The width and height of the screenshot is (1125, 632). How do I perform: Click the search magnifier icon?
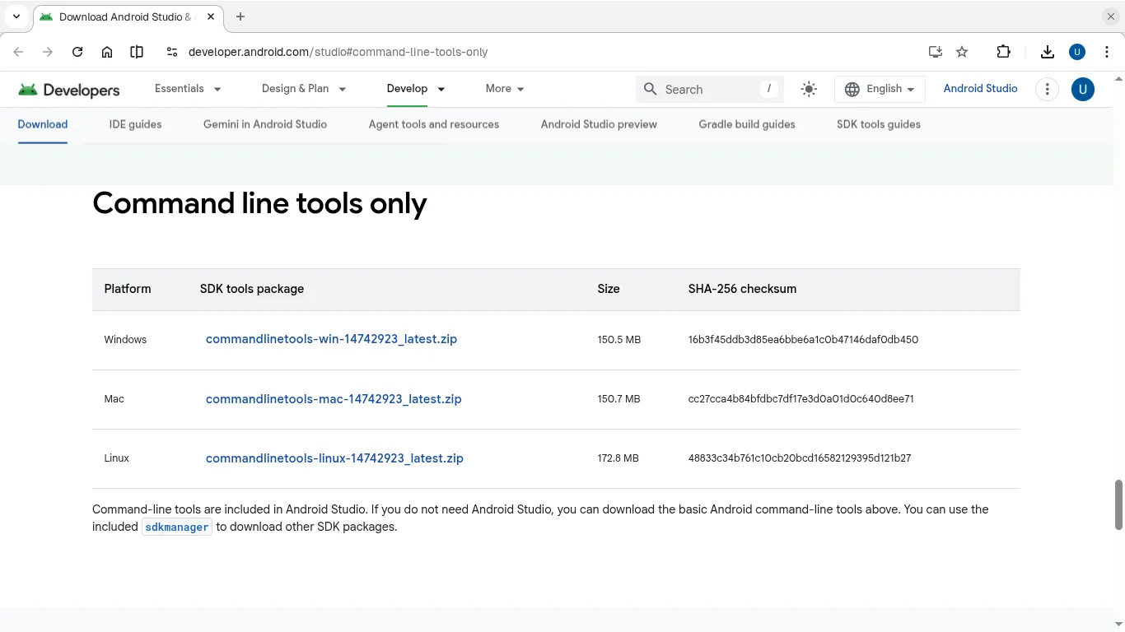point(651,89)
